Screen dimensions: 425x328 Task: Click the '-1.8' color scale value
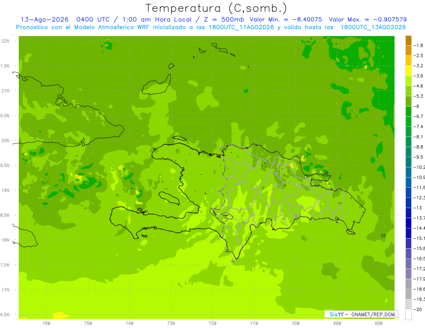(x=418, y=45)
